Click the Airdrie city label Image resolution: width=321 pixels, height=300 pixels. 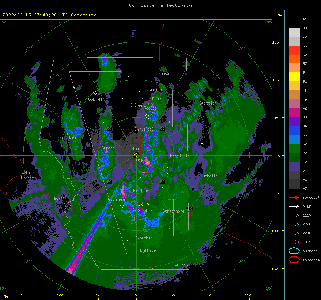click(x=141, y=190)
